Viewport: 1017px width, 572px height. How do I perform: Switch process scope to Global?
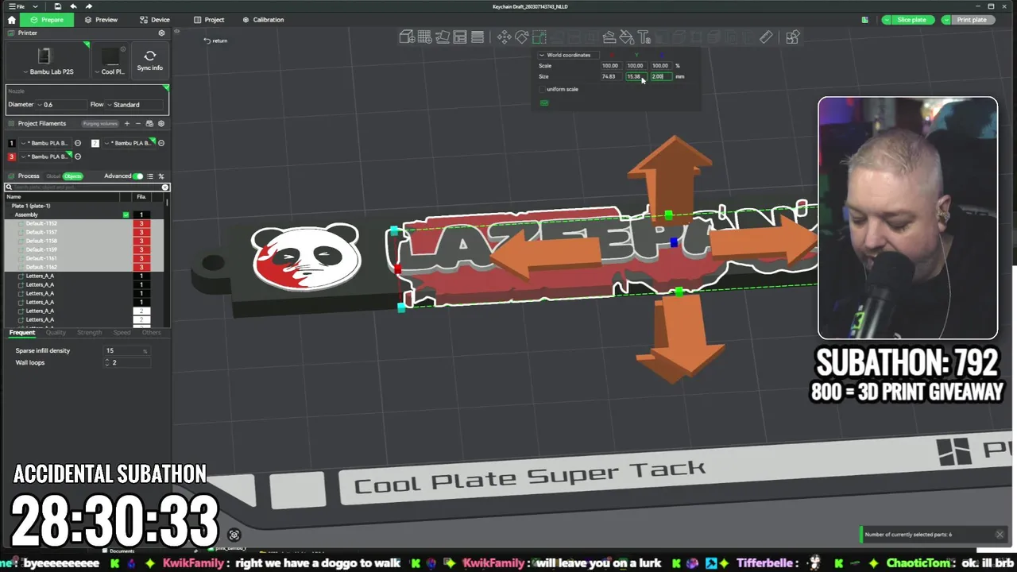53,176
